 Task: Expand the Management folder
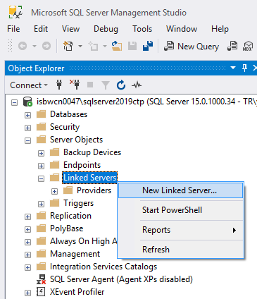tap(27, 255)
